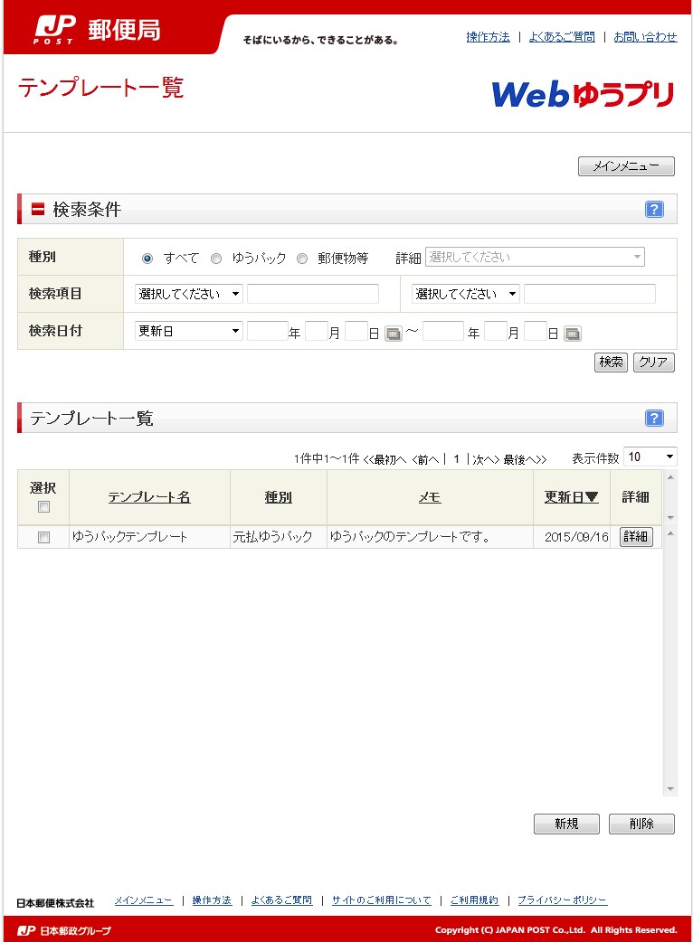
Task: Click the 検索 button
Action: pos(611,363)
